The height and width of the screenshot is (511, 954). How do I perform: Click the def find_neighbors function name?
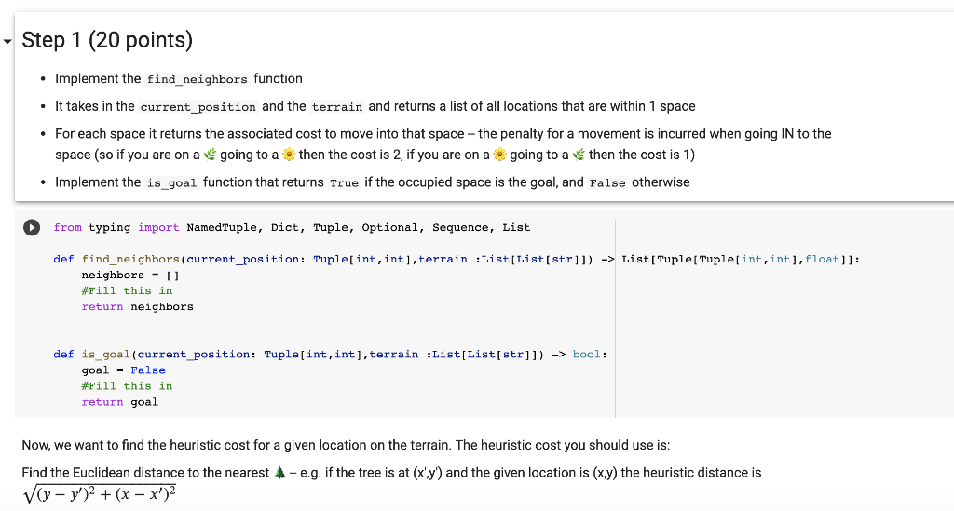click(130, 259)
